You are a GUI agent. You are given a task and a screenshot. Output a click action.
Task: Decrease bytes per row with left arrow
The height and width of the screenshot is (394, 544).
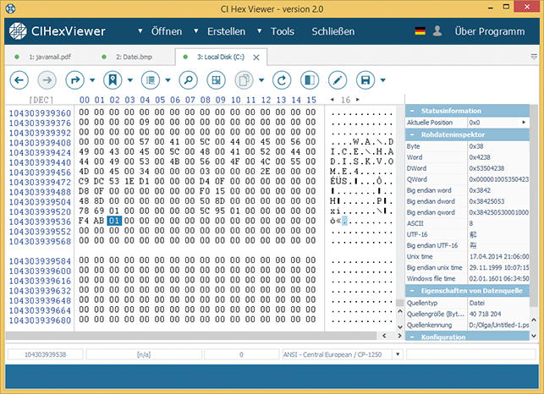coord(332,100)
